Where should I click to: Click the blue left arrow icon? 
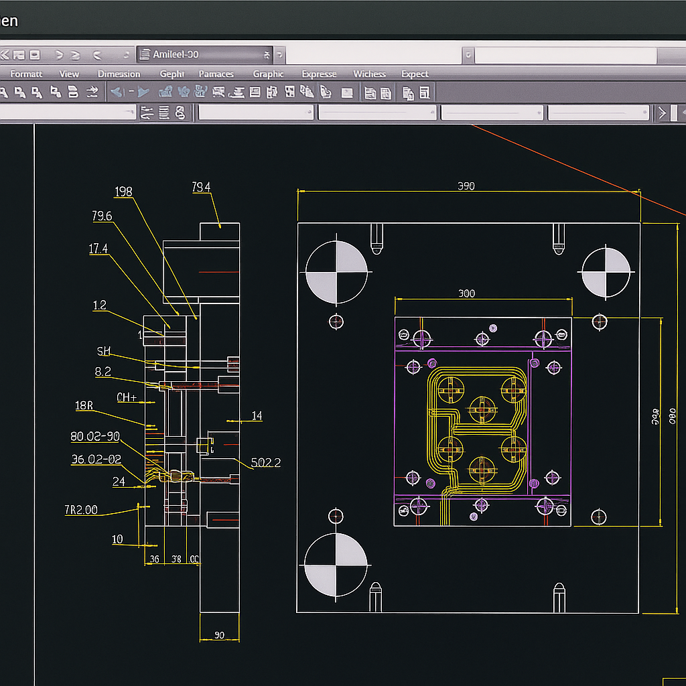[117, 92]
